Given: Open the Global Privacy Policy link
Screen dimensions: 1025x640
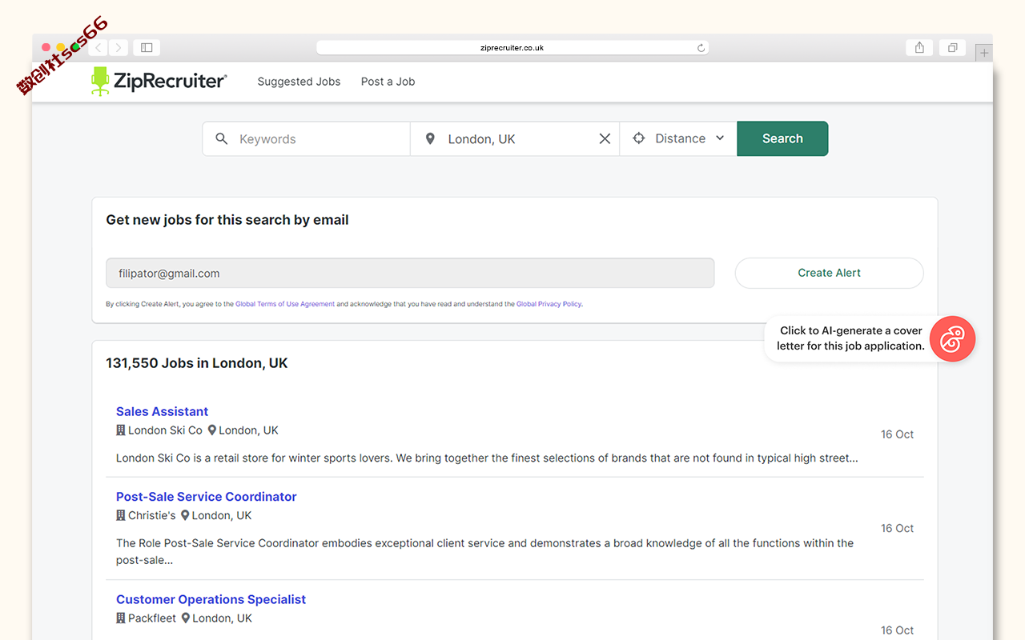Looking at the screenshot, I should pyautogui.click(x=549, y=304).
